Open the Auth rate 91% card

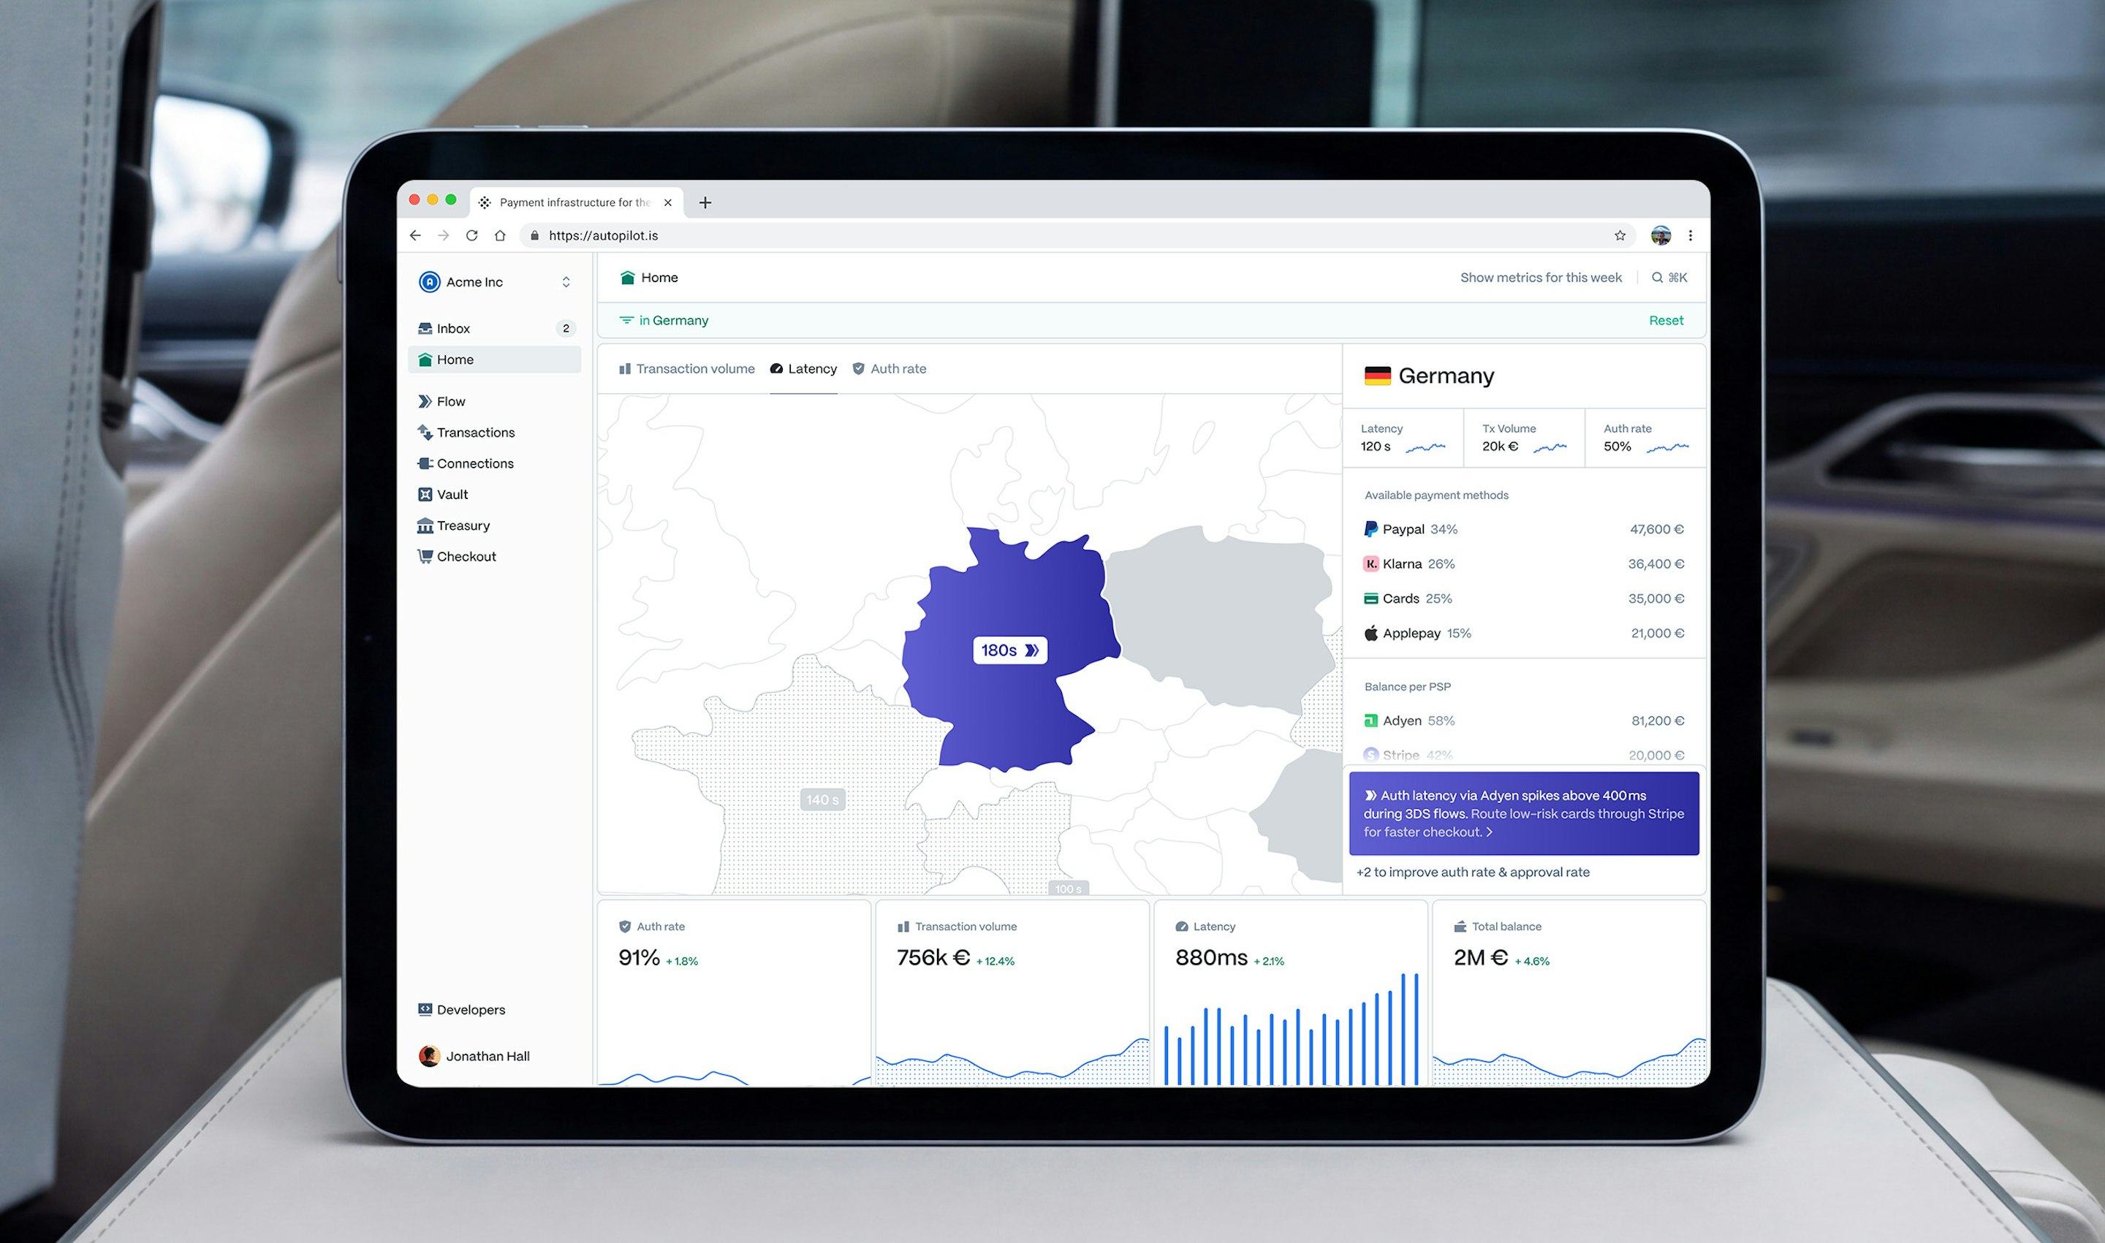click(734, 993)
